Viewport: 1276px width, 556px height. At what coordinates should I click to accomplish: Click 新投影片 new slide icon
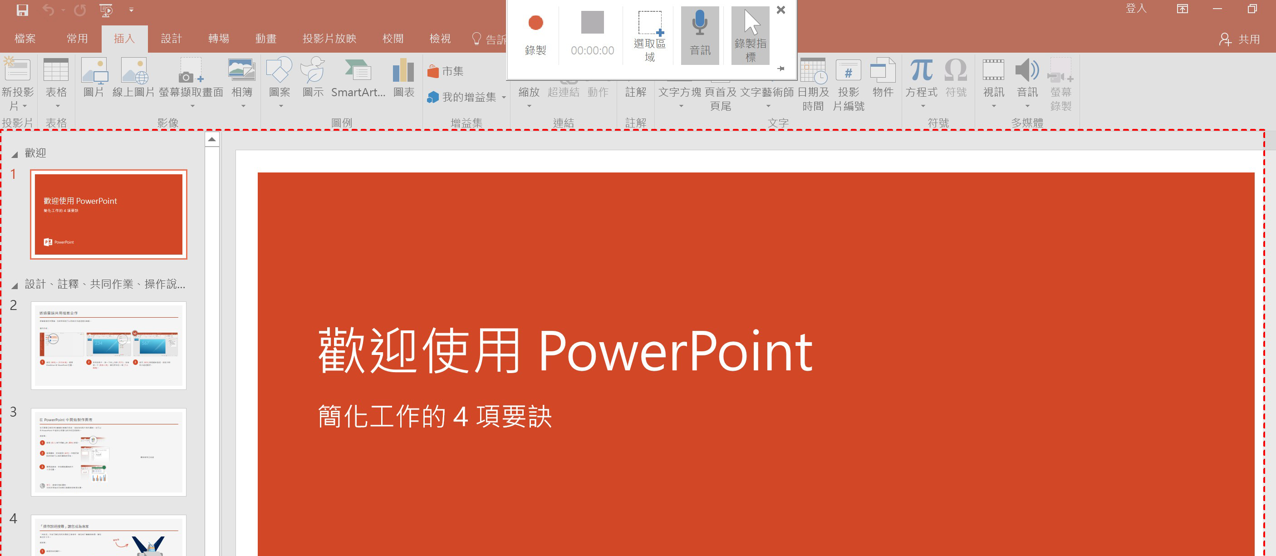[17, 69]
